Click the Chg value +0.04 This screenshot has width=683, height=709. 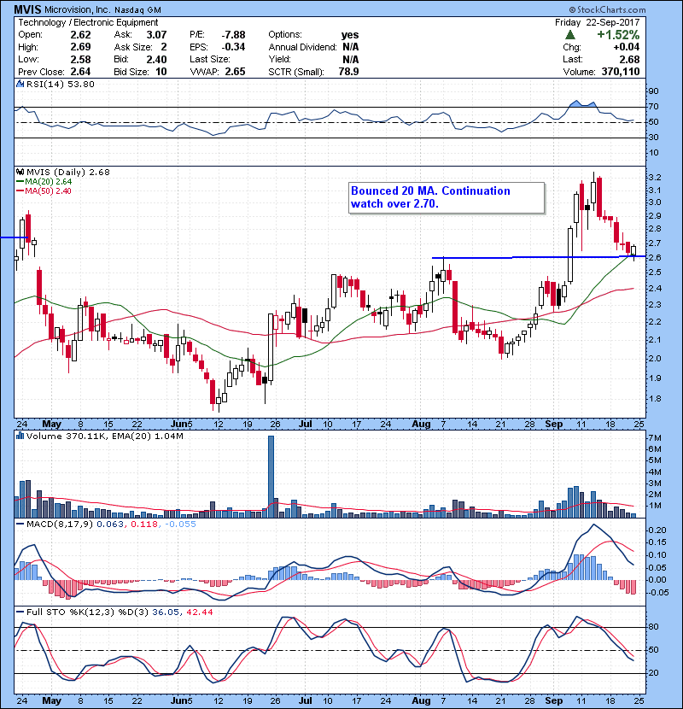pos(626,47)
